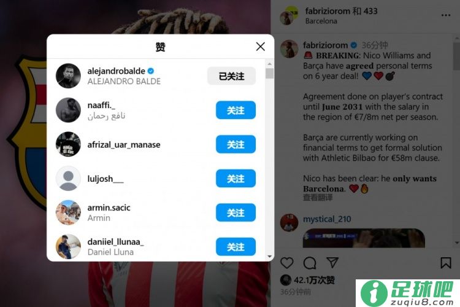Follow armin.sacic using the 关注 button
Viewport: 460px width, 307px height.
[x=236, y=212]
